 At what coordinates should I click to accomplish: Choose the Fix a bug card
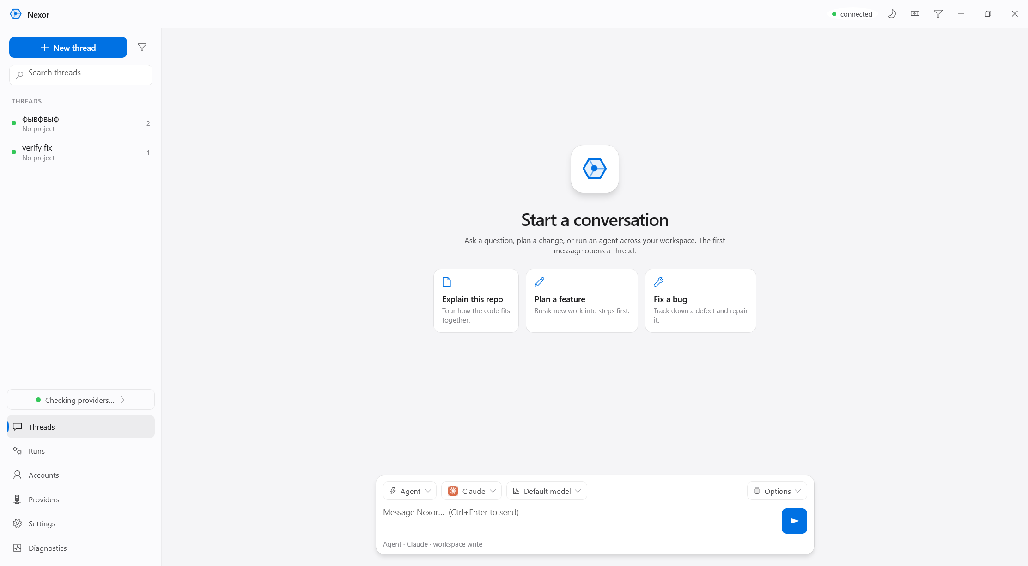coord(700,301)
